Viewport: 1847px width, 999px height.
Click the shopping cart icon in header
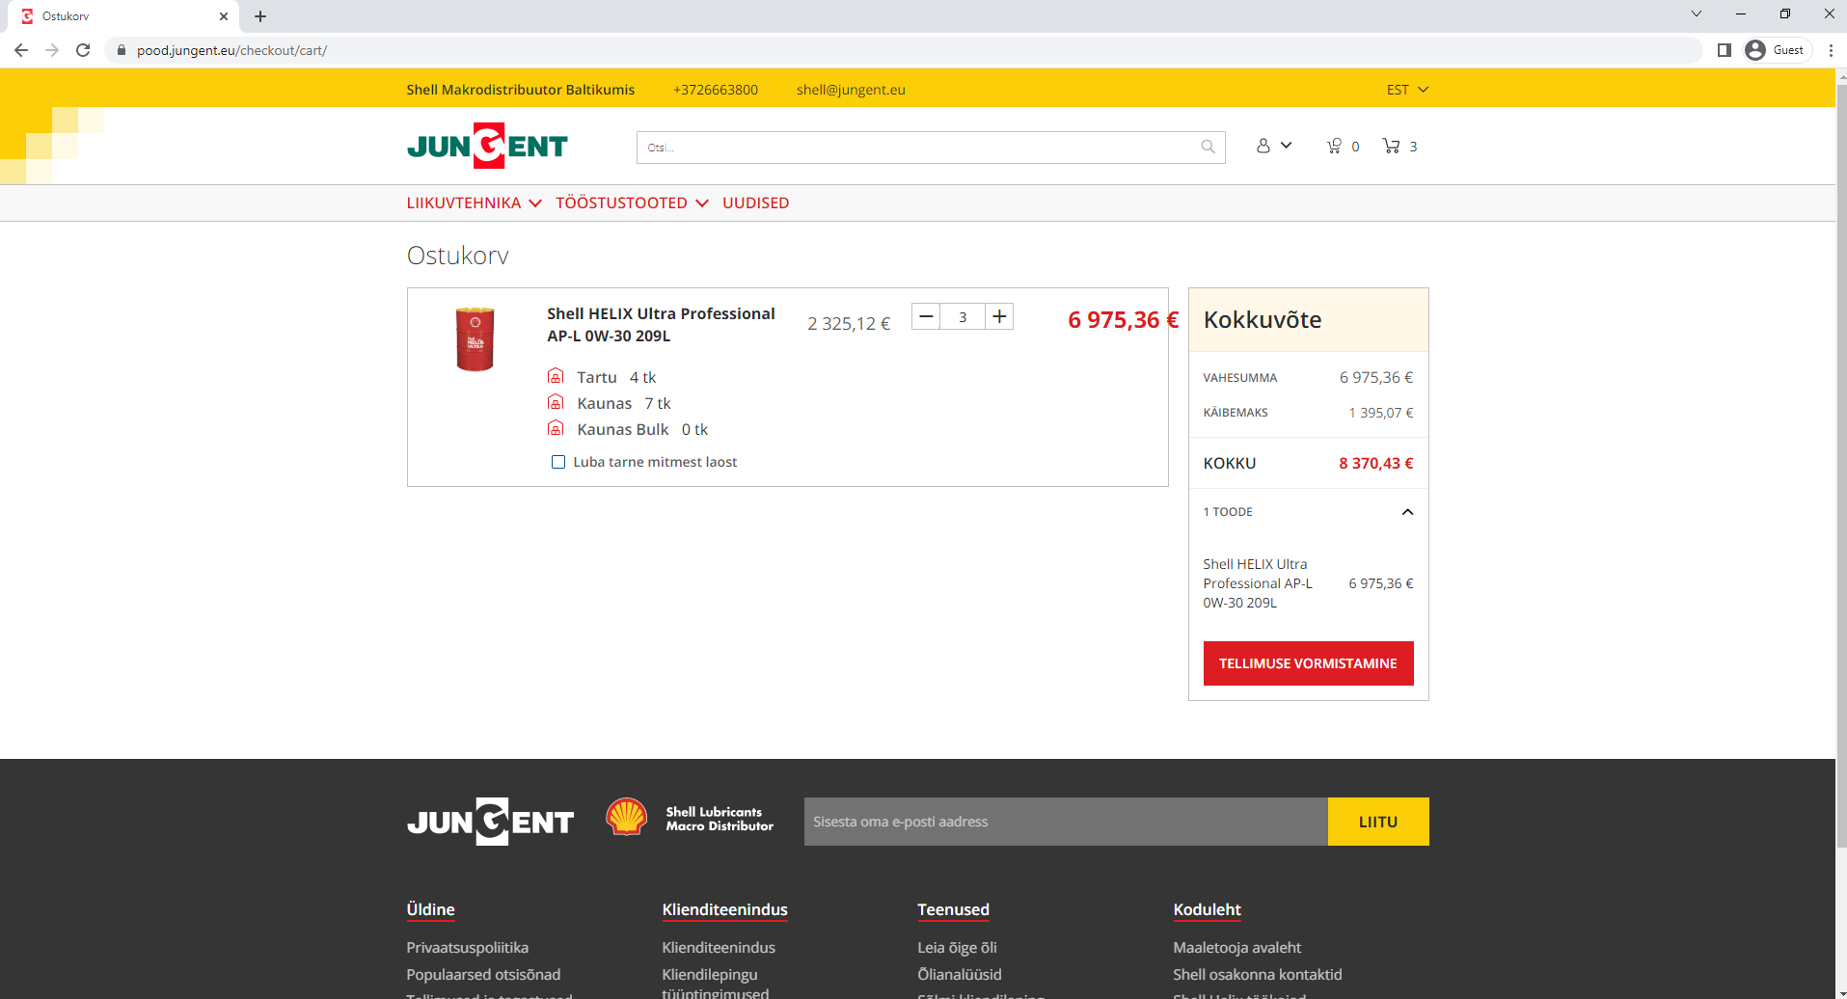click(1391, 146)
